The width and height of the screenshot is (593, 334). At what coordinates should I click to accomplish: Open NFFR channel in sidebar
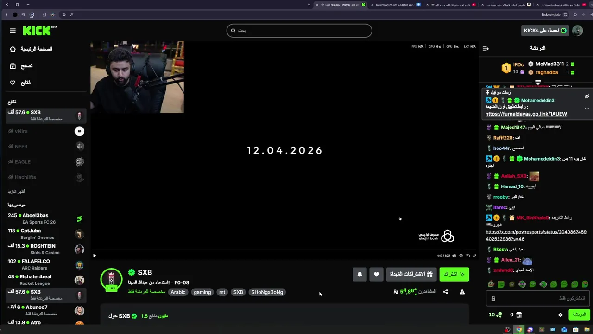45,147
